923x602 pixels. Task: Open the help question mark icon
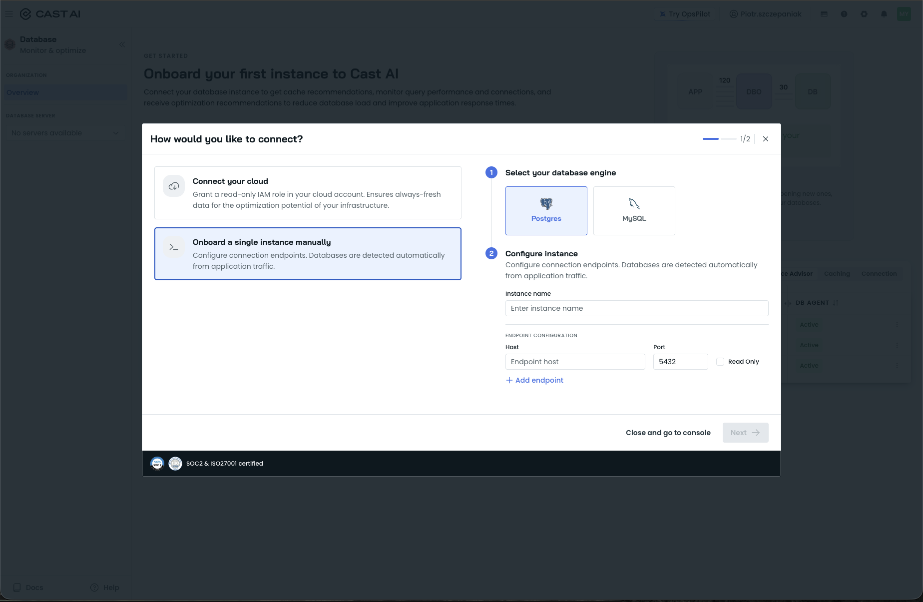[844, 14]
